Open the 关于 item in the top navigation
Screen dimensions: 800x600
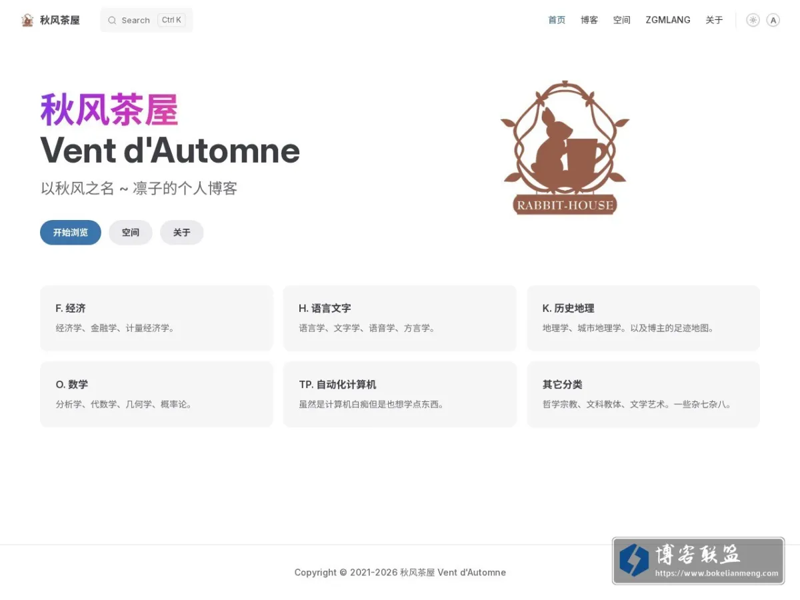tap(715, 20)
